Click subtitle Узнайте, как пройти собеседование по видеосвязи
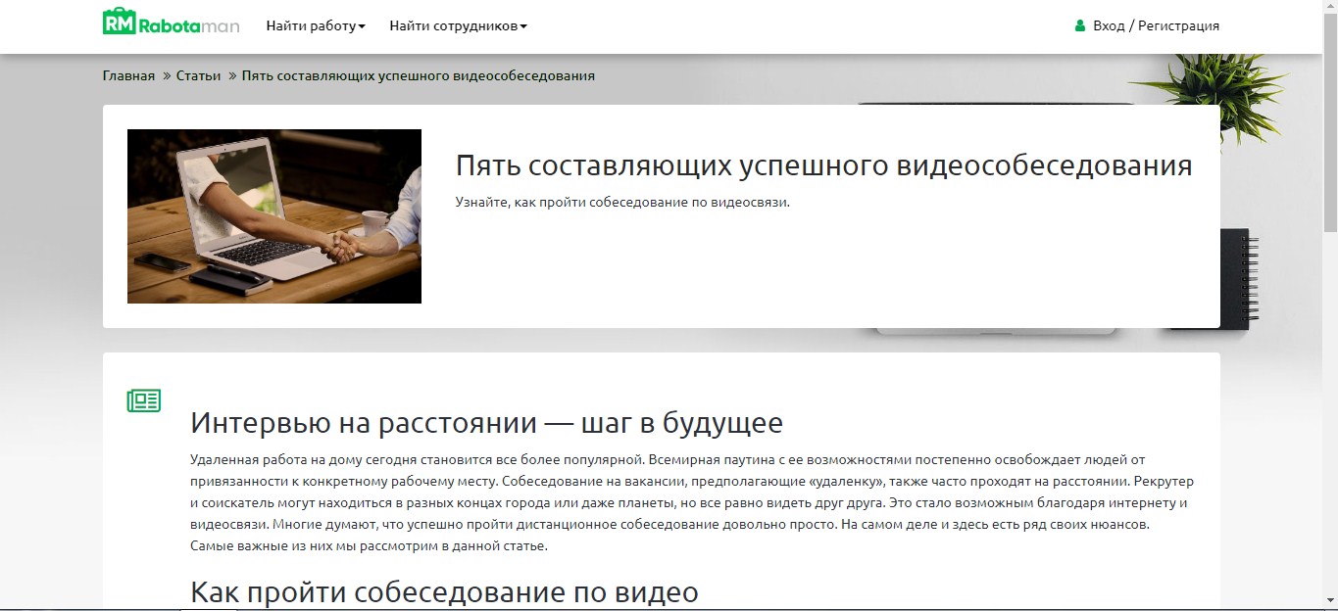 coord(622,203)
